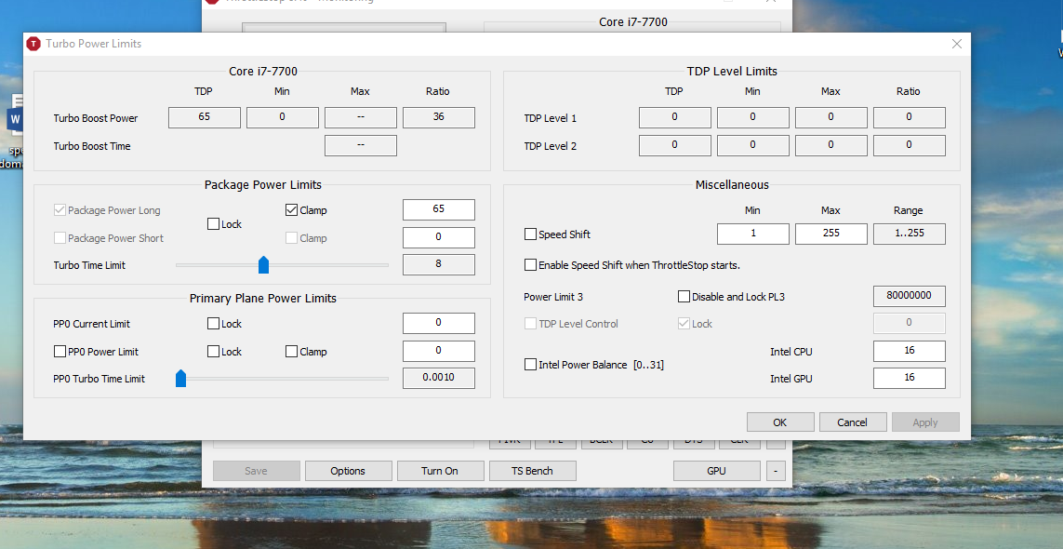Check Disable and Lock PL3
Viewport: 1063px width, 549px height.
click(684, 297)
